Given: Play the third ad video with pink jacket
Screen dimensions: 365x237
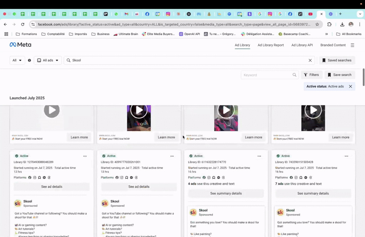Looking at the screenshot, I should coord(226,110).
